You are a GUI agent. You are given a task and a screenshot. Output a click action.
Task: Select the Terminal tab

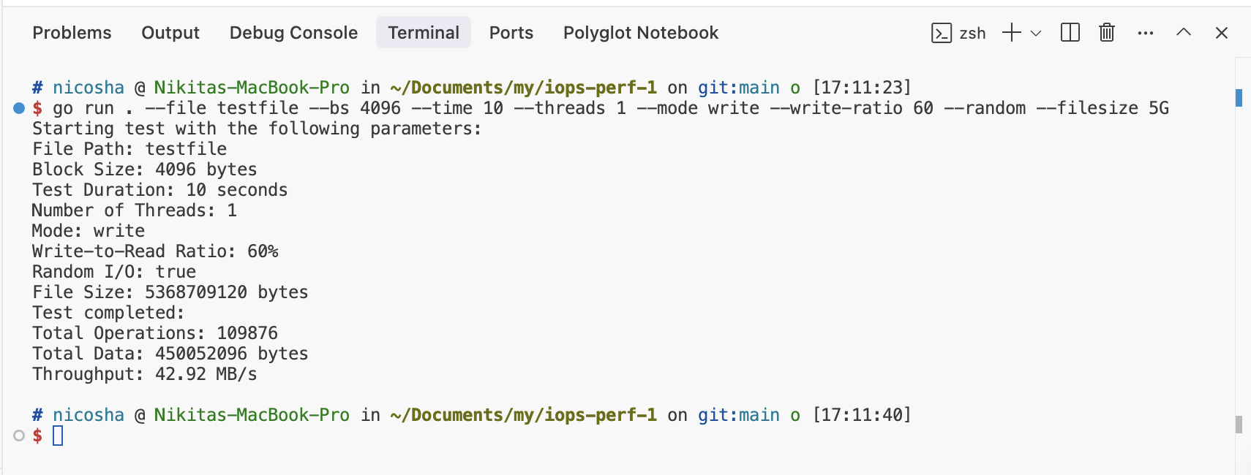point(424,33)
